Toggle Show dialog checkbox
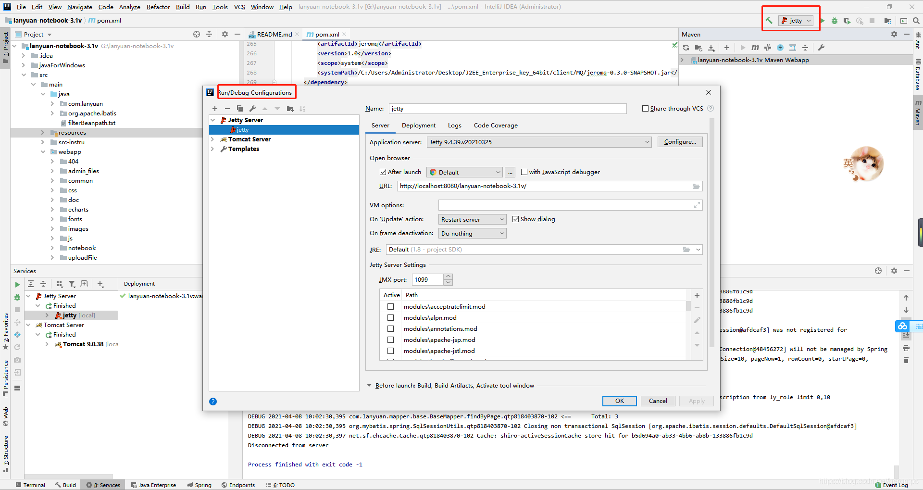The image size is (923, 490). pyautogui.click(x=515, y=219)
